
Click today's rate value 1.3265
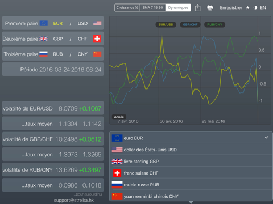click(x=92, y=155)
